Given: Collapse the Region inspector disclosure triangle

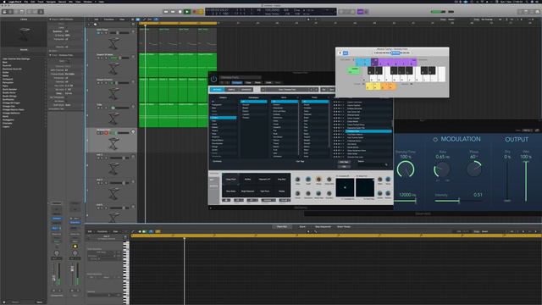Looking at the screenshot, I should click(x=50, y=19).
